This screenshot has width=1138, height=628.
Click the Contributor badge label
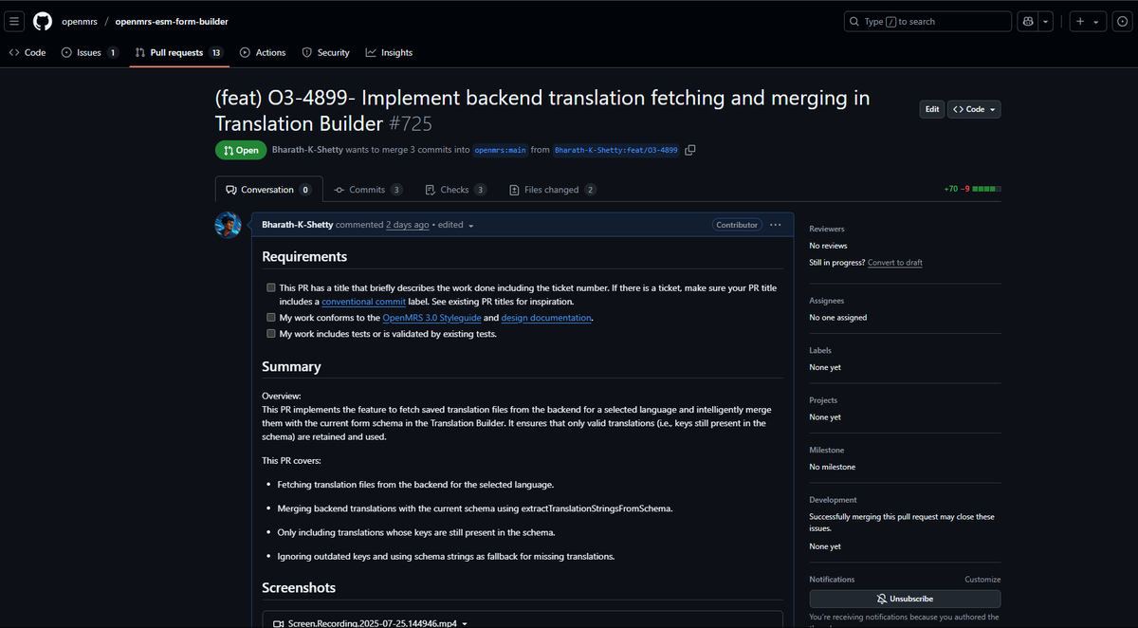pyautogui.click(x=737, y=225)
